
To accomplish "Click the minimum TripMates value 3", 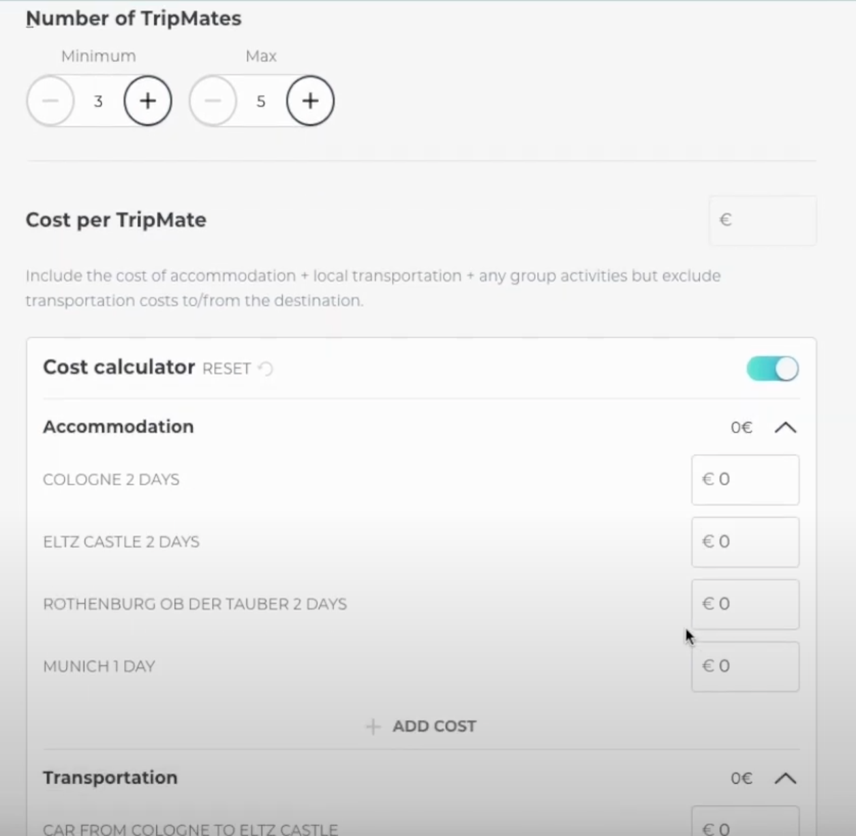I will pyautogui.click(x=98, y=102).
